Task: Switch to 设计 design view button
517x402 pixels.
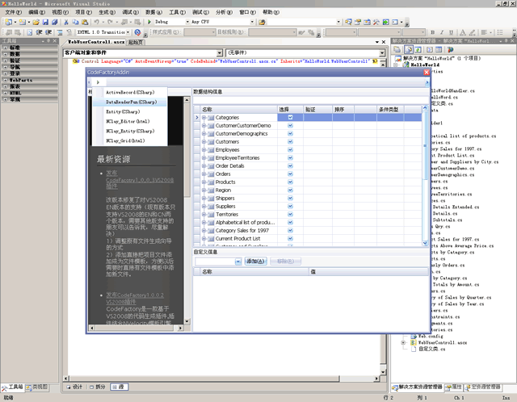Action: pyautogui.click(x=74, y=387)
